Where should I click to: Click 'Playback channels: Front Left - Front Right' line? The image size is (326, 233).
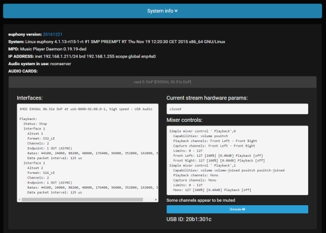tap(215, 141)
